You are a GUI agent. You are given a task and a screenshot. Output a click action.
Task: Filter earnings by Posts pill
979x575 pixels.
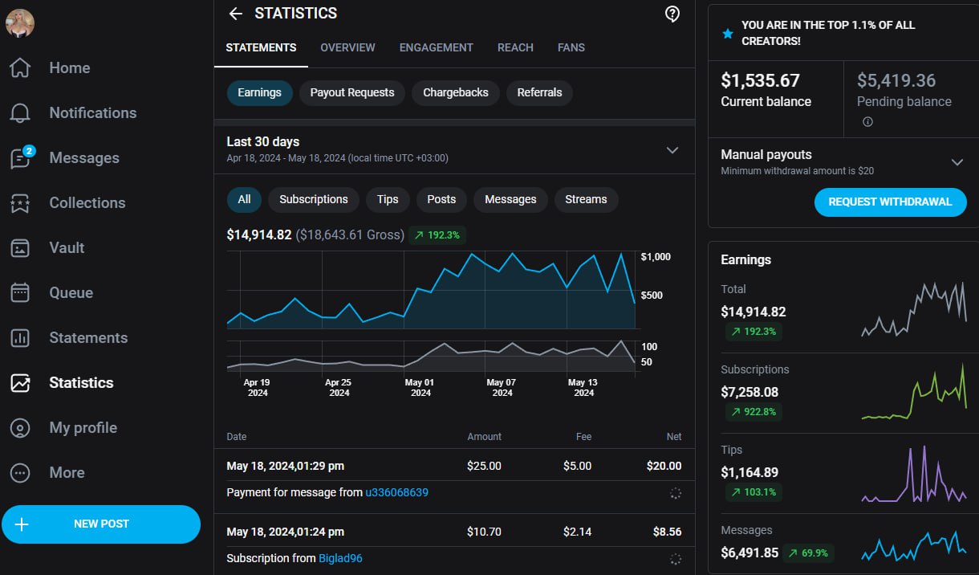tap(441, 200)
